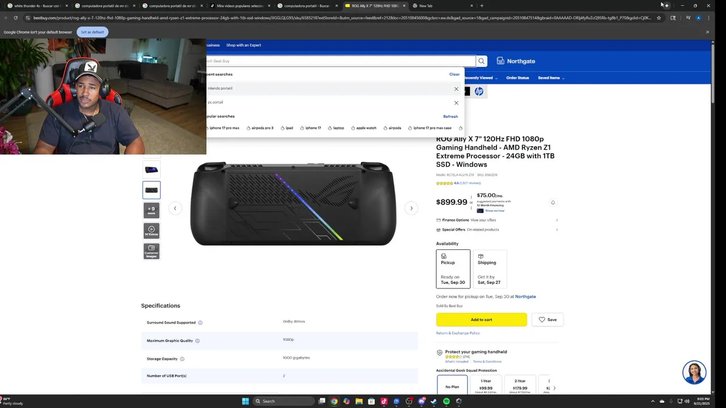Click Storage Capacity info icon

click(182, 359)
